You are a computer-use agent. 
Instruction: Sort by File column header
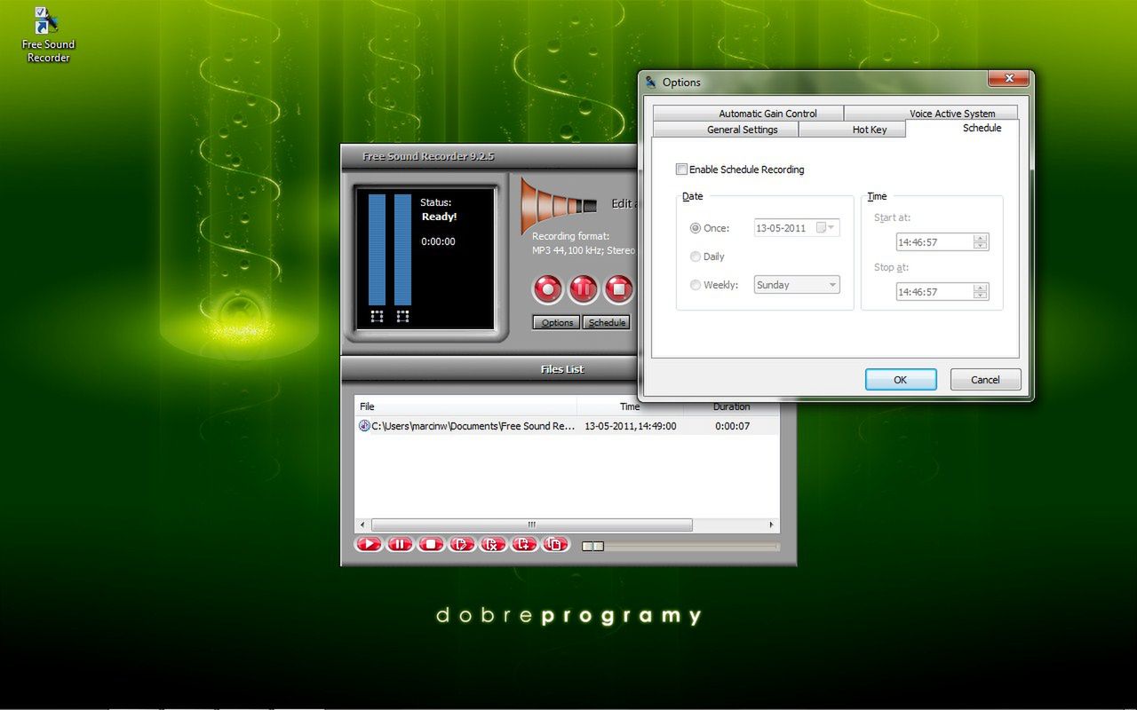tap(465, 406)
